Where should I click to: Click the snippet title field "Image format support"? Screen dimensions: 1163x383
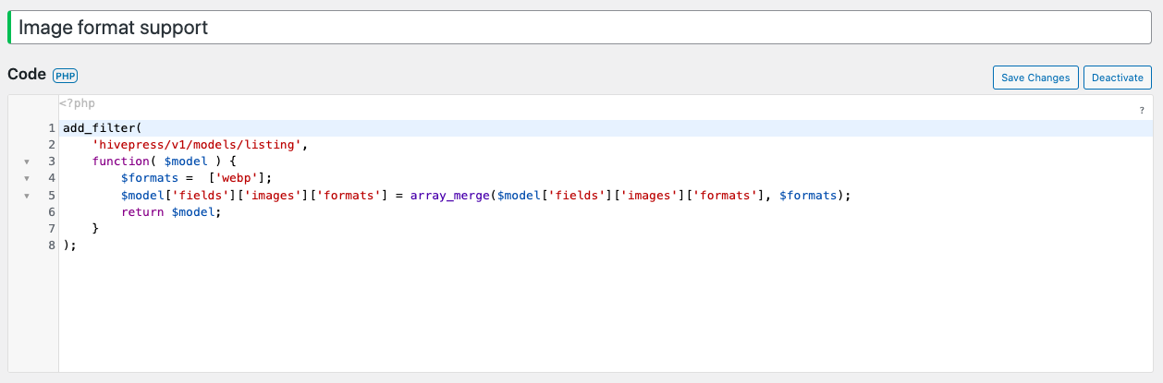(x=582, y=28)
